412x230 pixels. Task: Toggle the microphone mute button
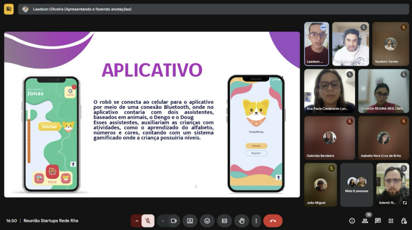148,221
